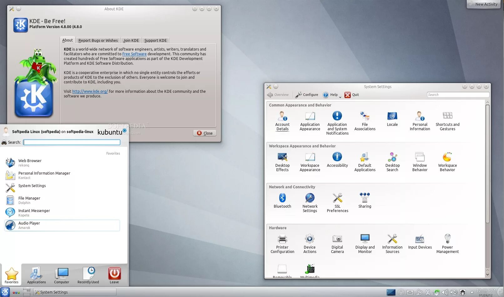Viewport: 504px width, 297px height.
Task: Click the Close button in About KDE
Action: (x=205, y=133)
